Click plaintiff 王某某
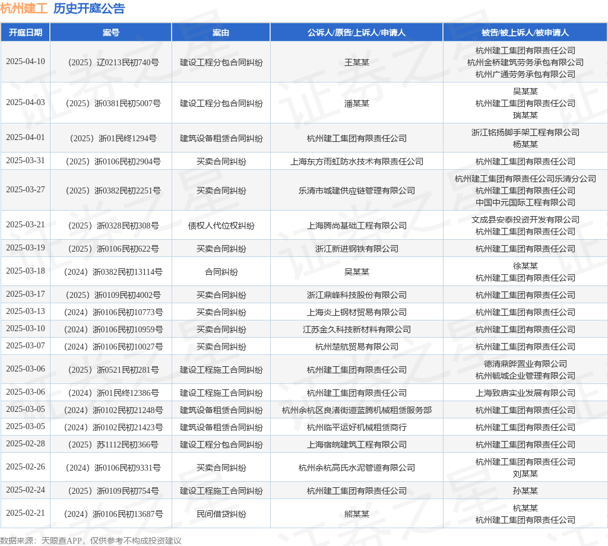Screen dimensions: 608x546 click(357, 62)
